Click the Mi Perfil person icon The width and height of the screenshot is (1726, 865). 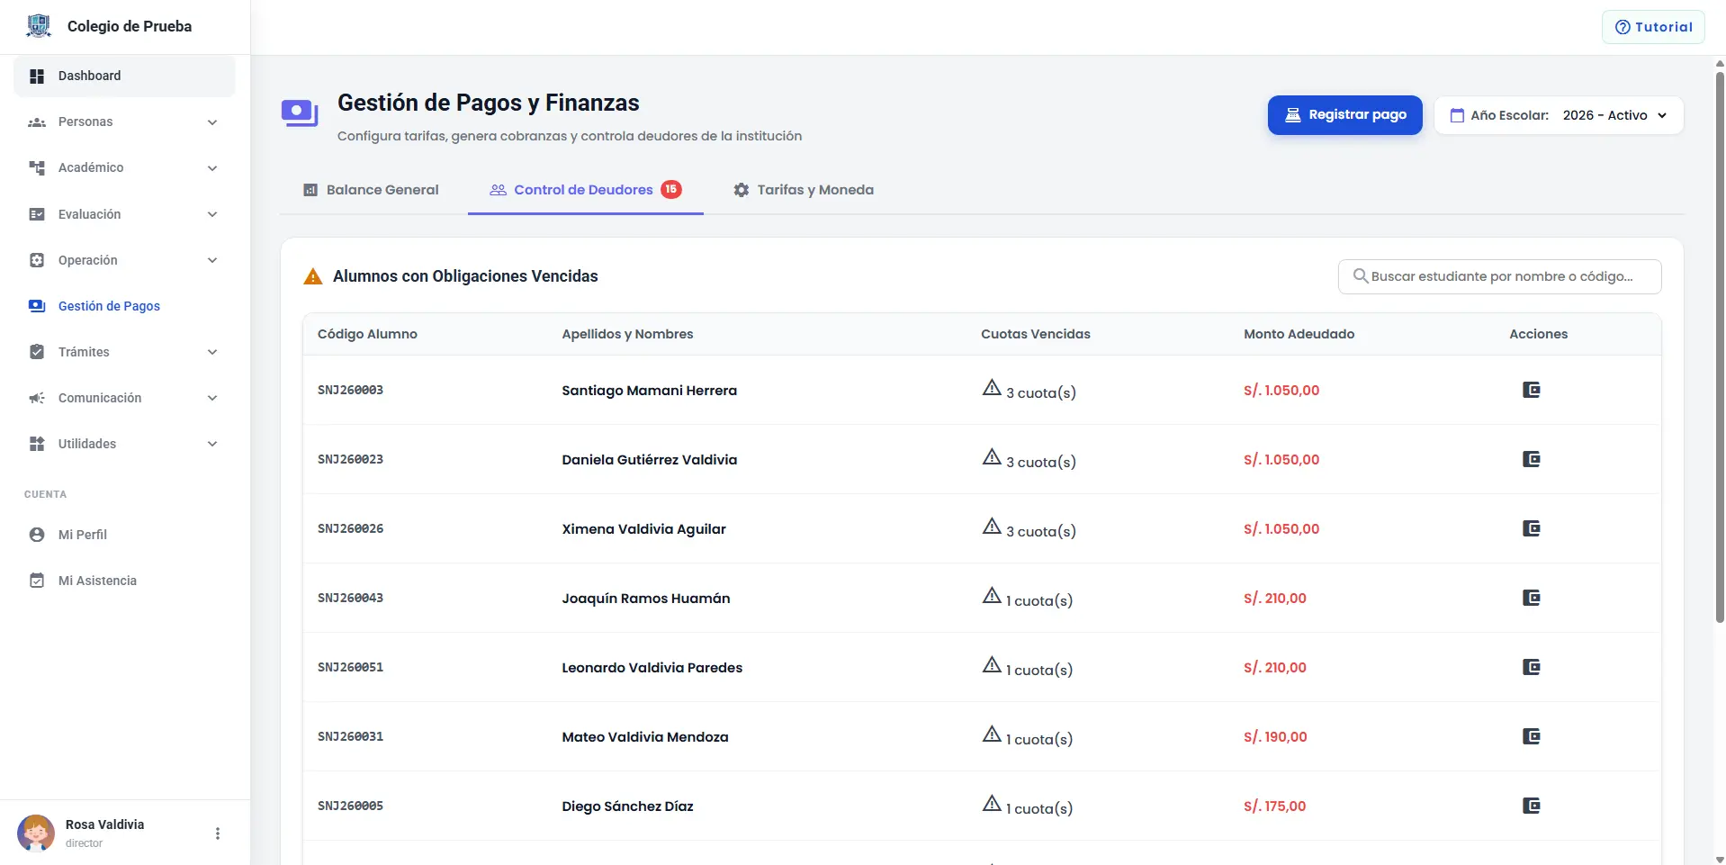coord(37,535)
